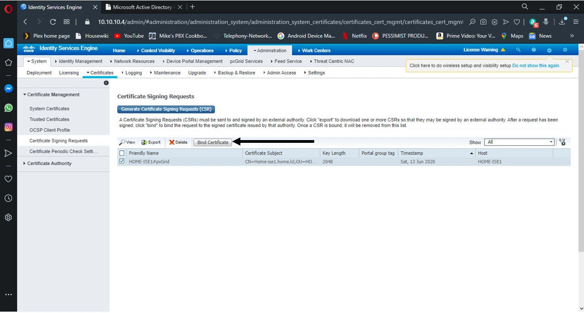This screenshot has height=313, width=584.
Task: Click Delete button in toolbar
Action: tap(178, 142)
